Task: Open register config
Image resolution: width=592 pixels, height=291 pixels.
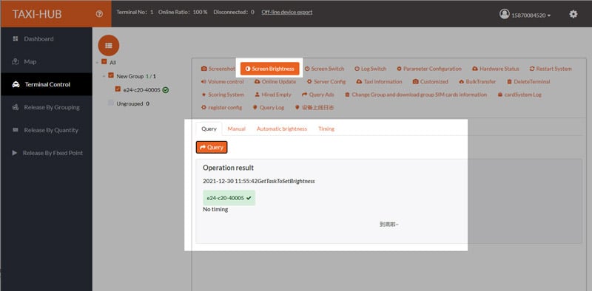Action: 221,107
